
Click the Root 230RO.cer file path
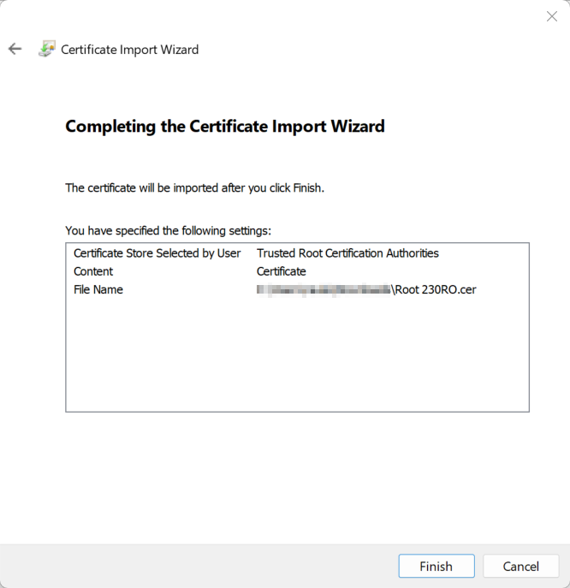click(x=366, y=289)
